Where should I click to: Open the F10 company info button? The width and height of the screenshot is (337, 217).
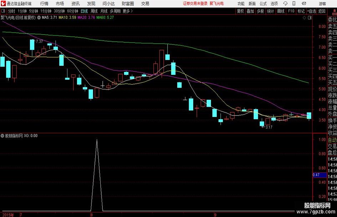point(291,11)
